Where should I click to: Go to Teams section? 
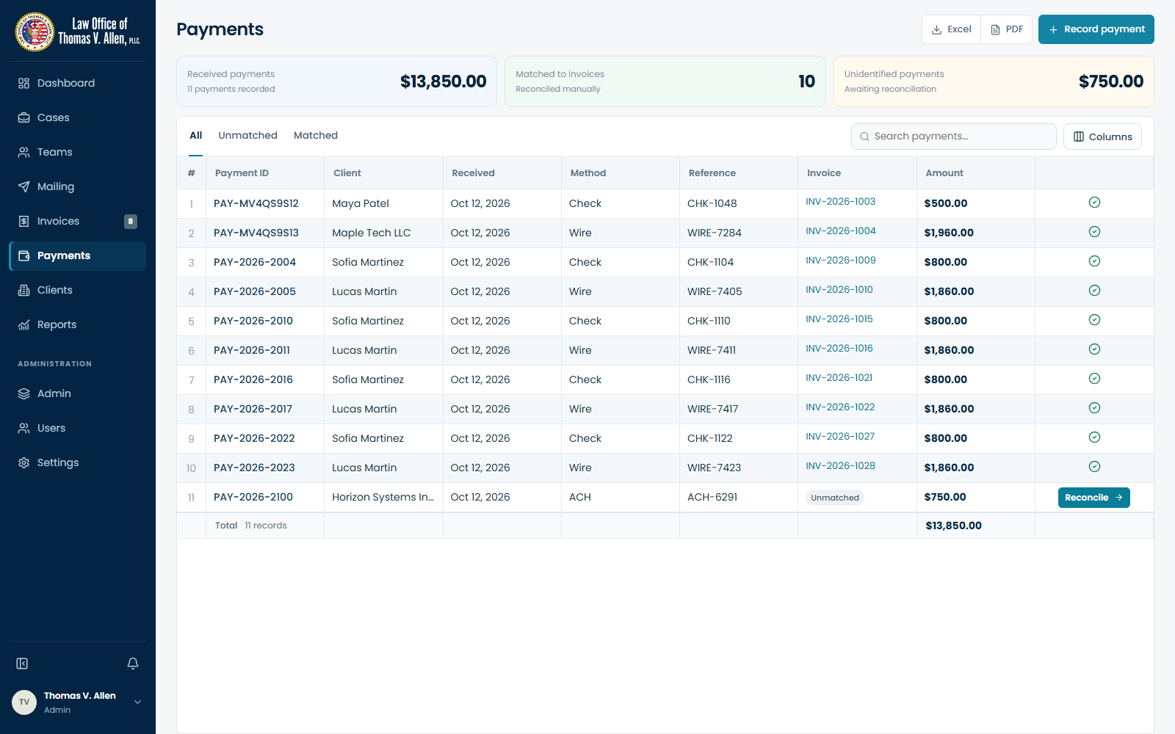point(77,152)
